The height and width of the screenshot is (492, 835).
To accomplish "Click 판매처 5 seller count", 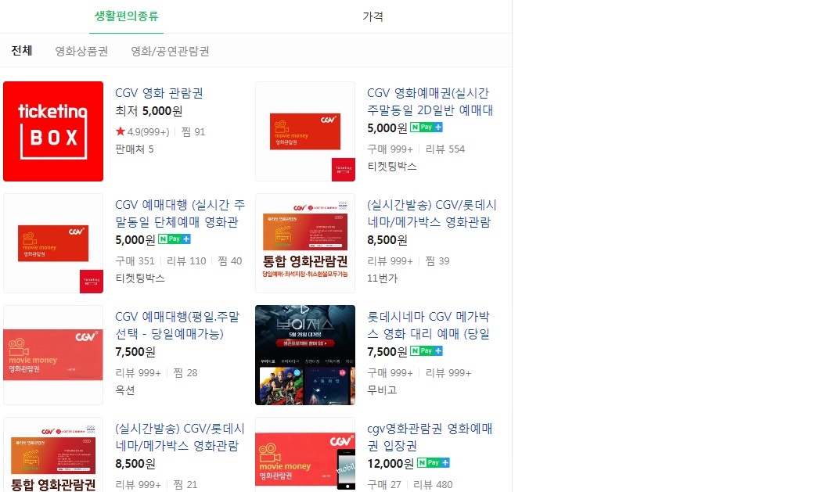I will pyautogui.click(x=134, y=149).
